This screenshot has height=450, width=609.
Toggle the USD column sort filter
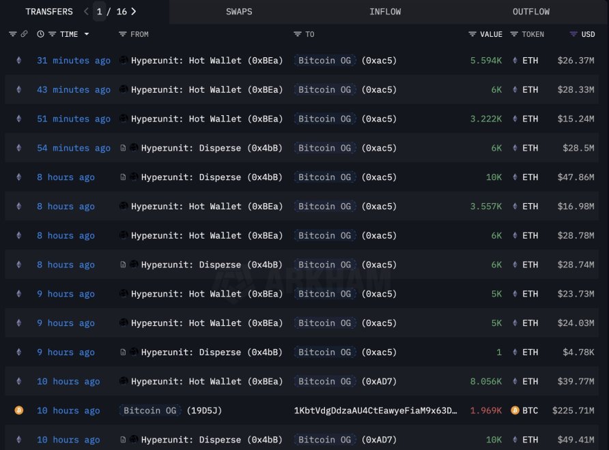click(573, 34)
